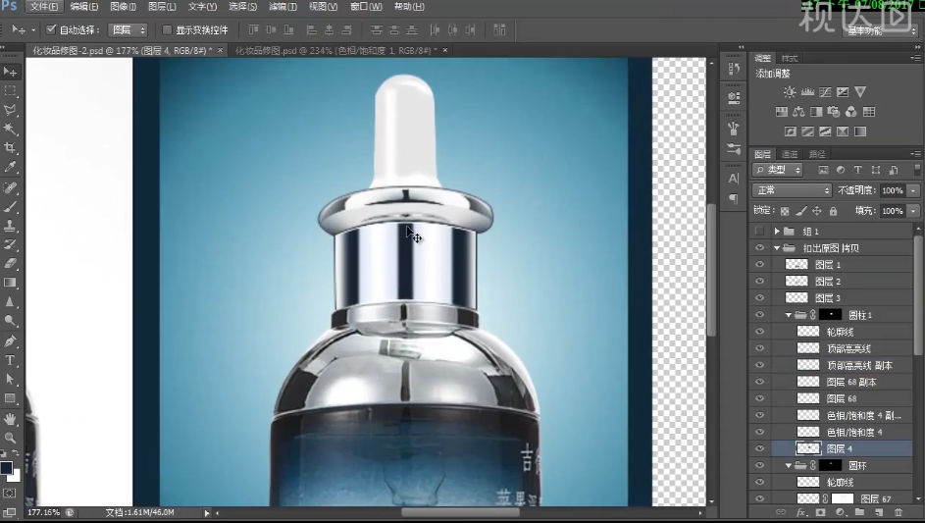Screen dimensions: 925x523
Task: Click the opacity 100% input field
Action: click(893, 190)
